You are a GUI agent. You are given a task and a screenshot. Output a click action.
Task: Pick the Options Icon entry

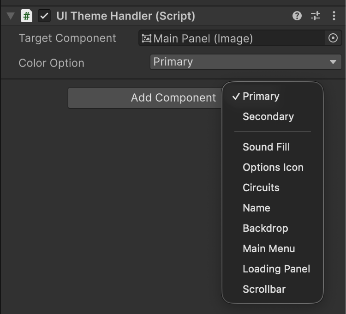273,167
